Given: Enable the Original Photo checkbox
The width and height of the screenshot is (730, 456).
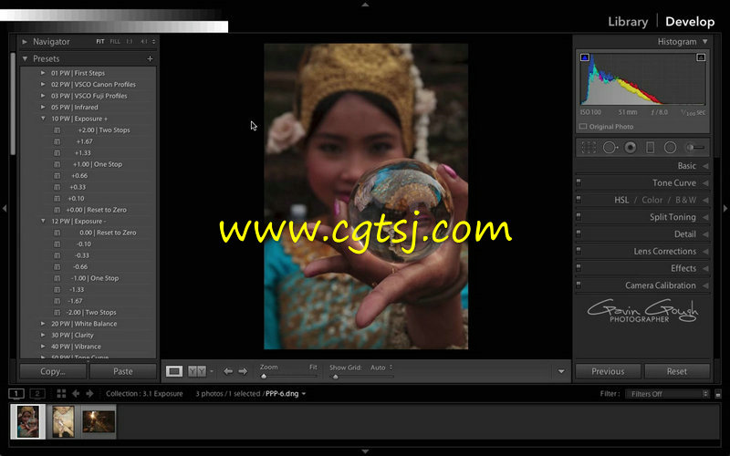Looking at the screenshot, I should [583, 127].
